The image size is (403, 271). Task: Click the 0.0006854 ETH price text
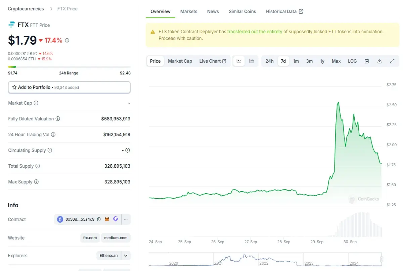[x=23, y=59]
